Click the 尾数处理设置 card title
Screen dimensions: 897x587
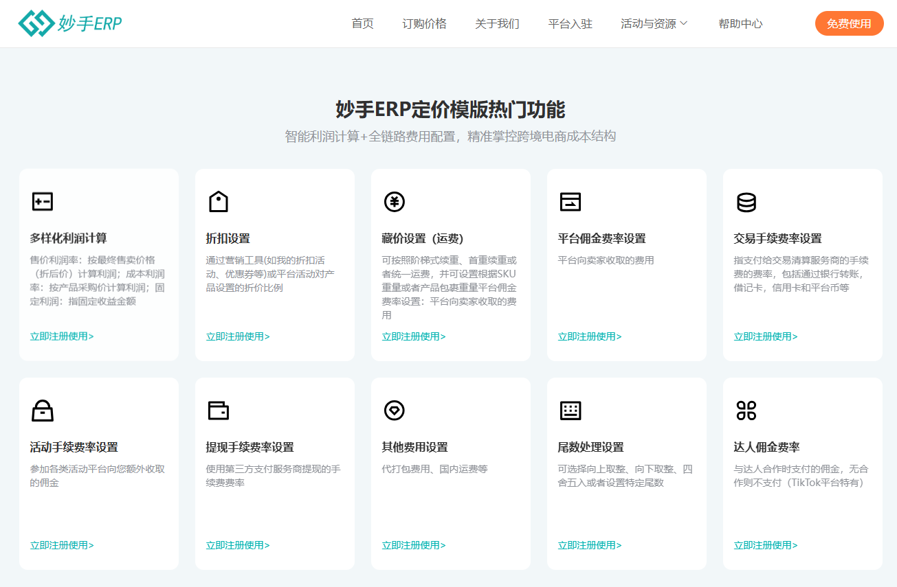point(591,447)
